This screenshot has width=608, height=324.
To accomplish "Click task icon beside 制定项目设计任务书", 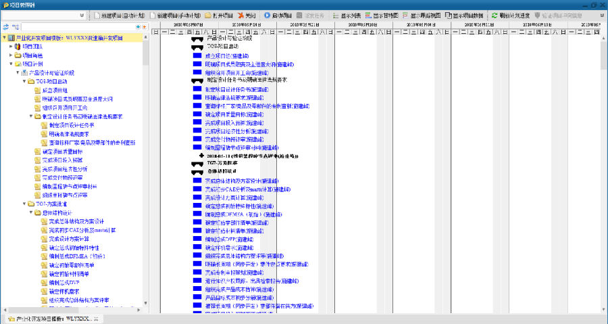I will tap(44, 125).
